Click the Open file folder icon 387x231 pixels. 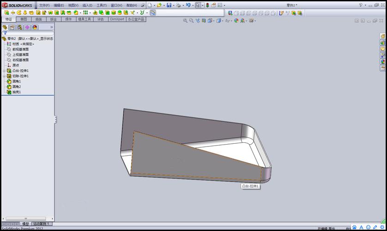(159, 5)
